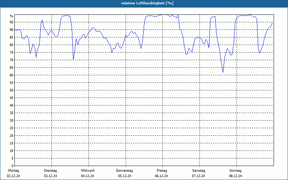Select the y-axis value 20

coord(12,136)
